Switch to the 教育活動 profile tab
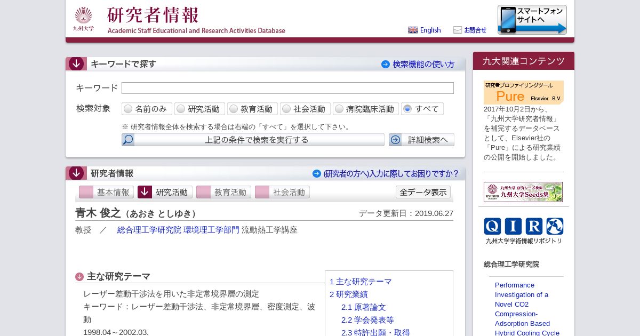This screenshot has width=640, height=336. point(223,192)
